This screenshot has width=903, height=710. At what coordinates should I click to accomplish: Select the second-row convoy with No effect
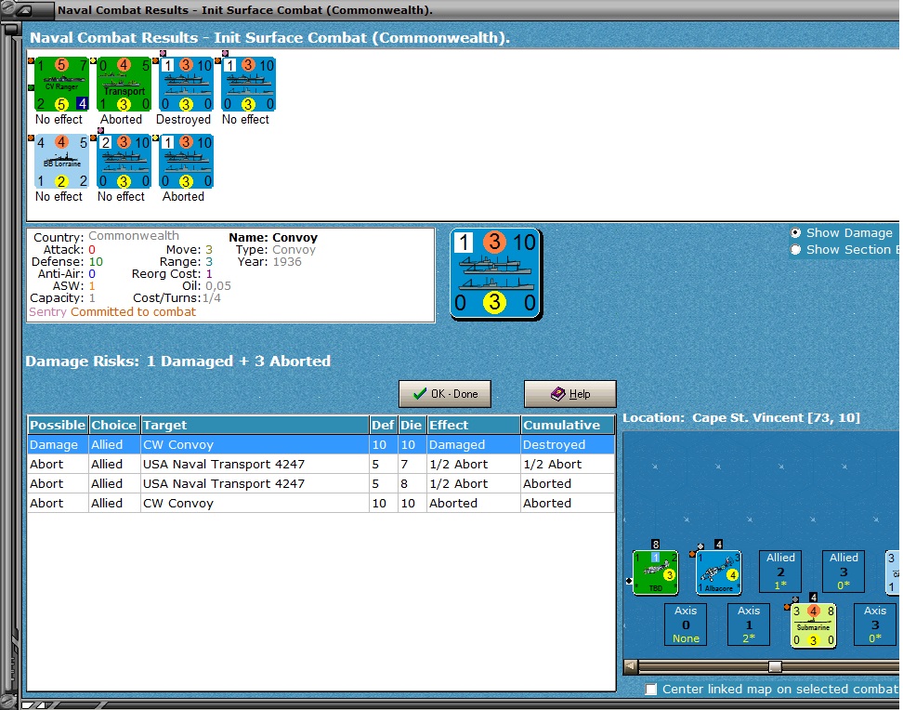[124, 162]
